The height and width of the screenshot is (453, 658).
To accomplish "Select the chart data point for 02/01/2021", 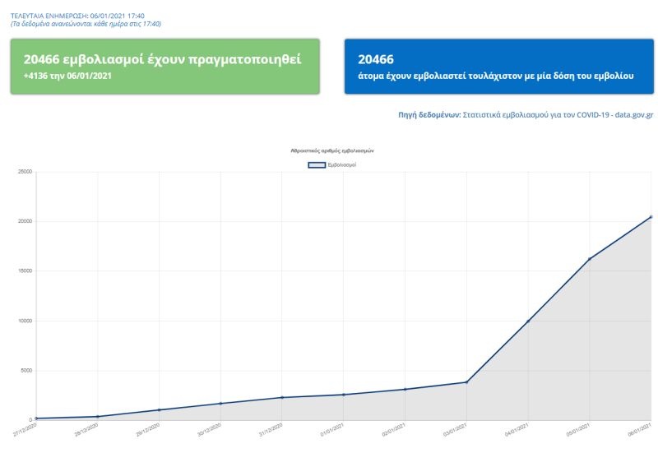I will (x=405, y=389).
